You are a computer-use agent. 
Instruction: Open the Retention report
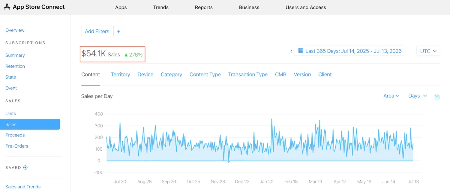(x=15, y=66)
